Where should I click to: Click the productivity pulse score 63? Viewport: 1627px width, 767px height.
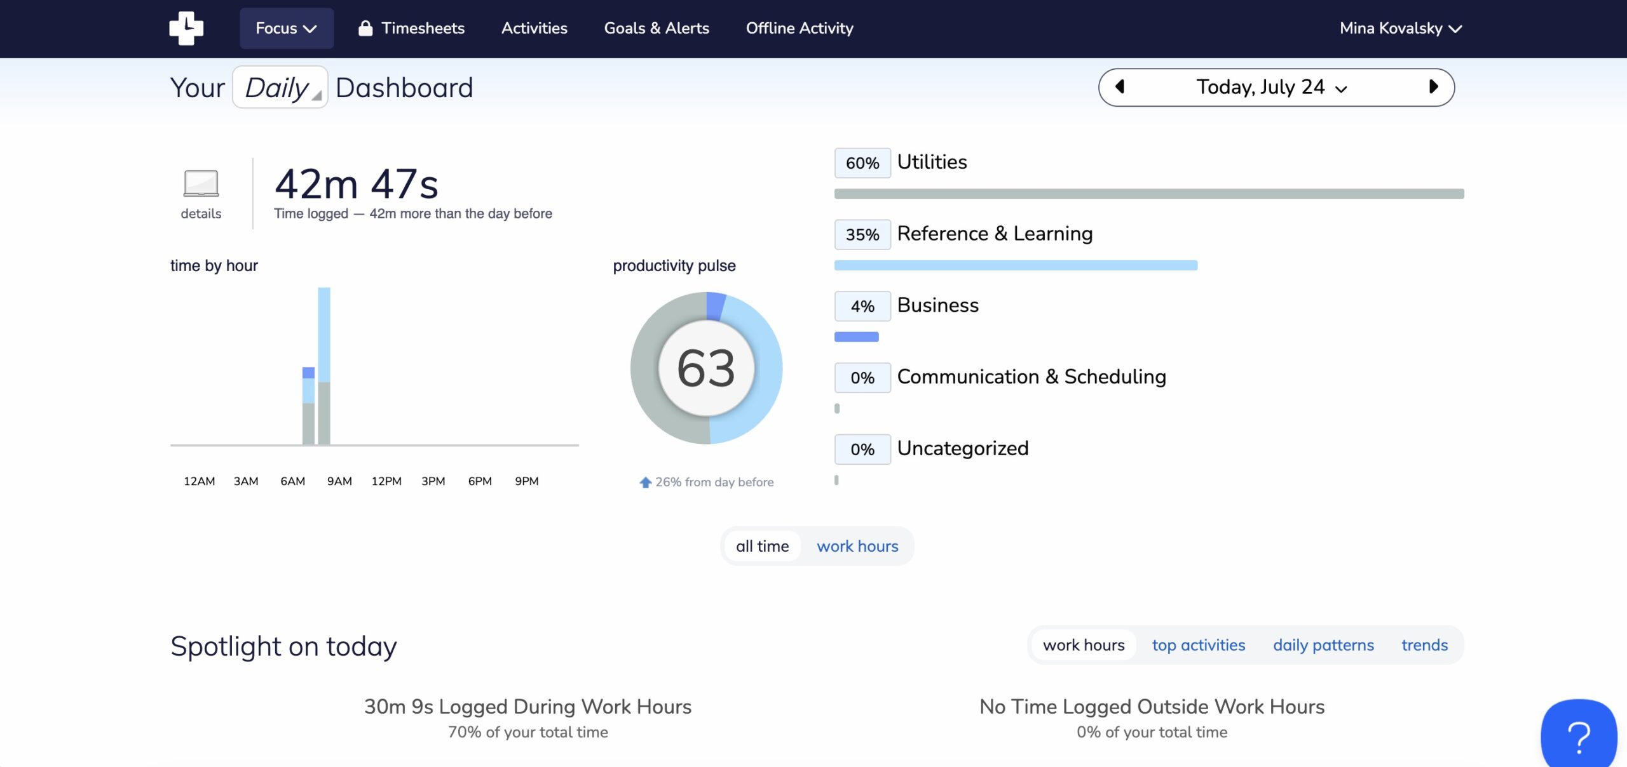click(x=706, y=368)
